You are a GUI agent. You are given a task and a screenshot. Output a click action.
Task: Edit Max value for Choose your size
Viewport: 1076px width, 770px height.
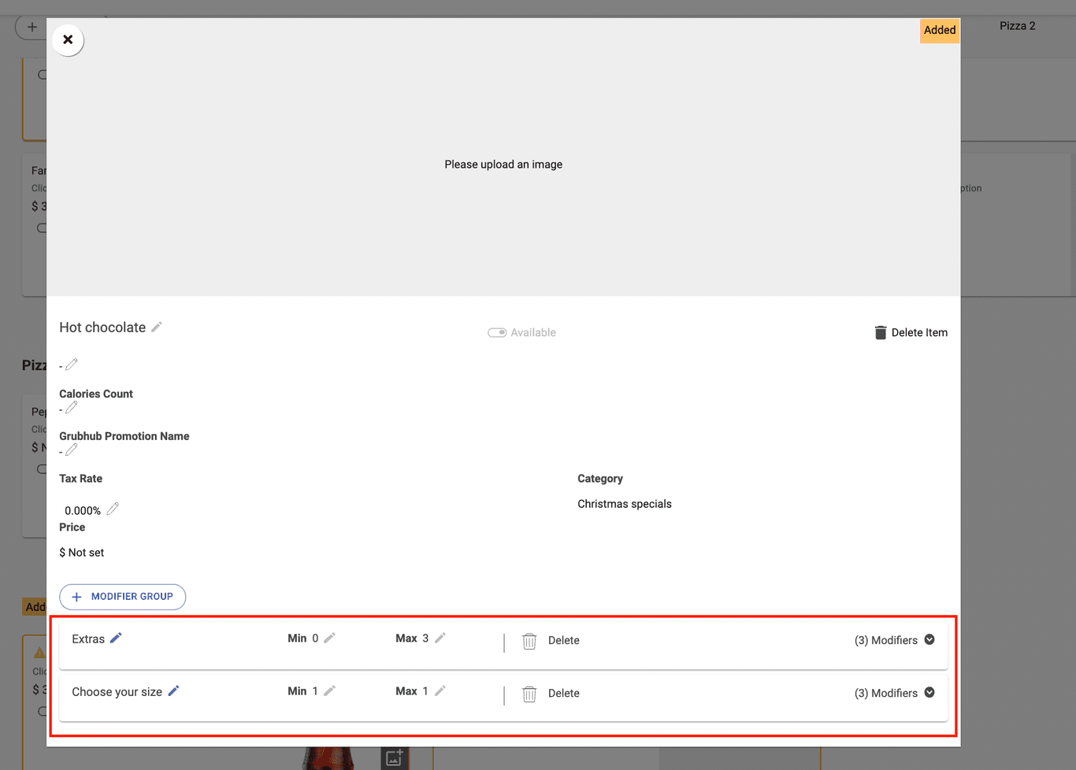(440, 691)
